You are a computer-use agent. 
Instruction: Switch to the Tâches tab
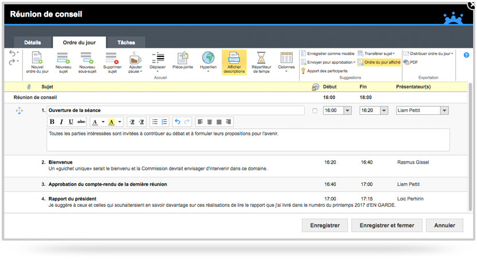[126, 42]
